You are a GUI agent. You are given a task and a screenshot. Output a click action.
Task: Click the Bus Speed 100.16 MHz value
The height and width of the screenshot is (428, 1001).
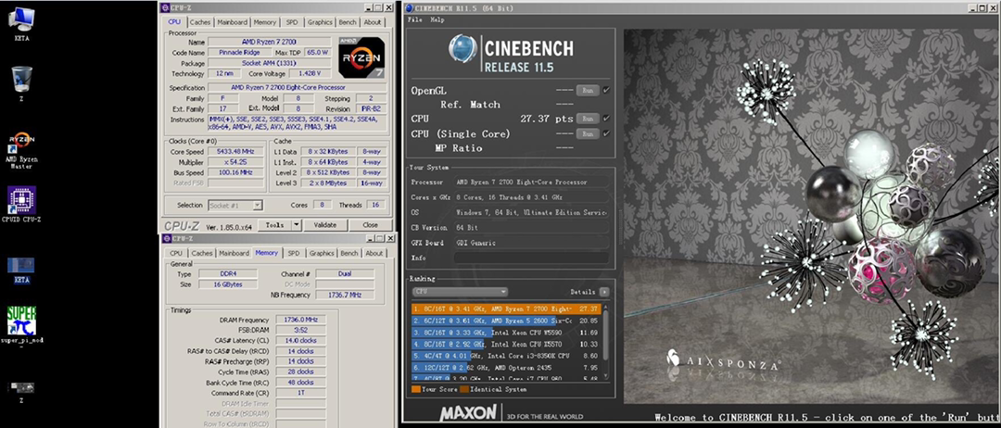[x=235, y=173]
